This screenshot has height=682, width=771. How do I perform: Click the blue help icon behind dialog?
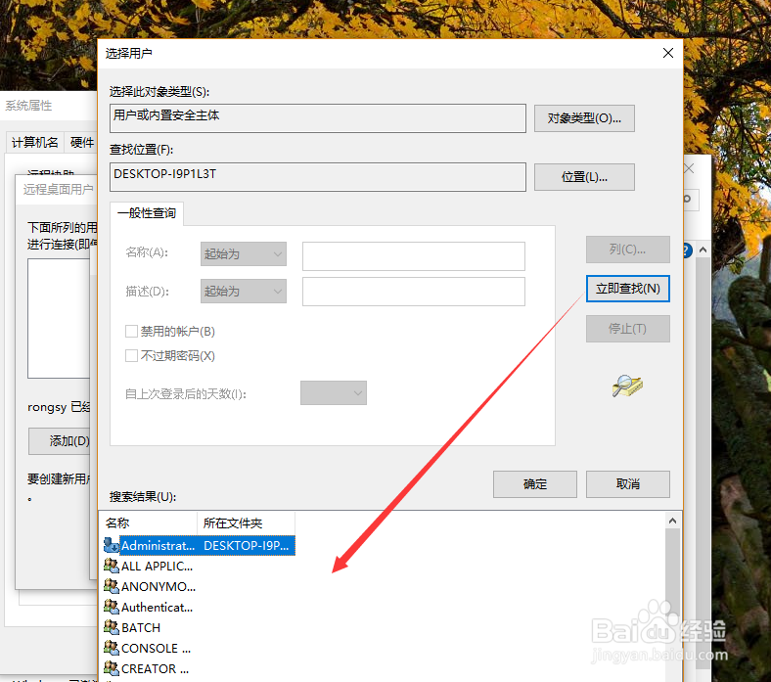pyautogui.click(x=687, y=250)
